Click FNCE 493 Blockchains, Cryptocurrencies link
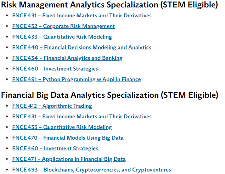 91,169
